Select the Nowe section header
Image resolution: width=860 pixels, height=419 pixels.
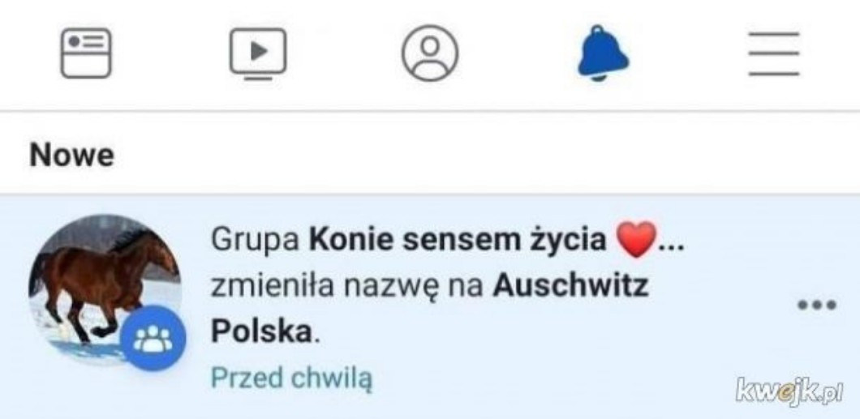[x=72, y=156]
